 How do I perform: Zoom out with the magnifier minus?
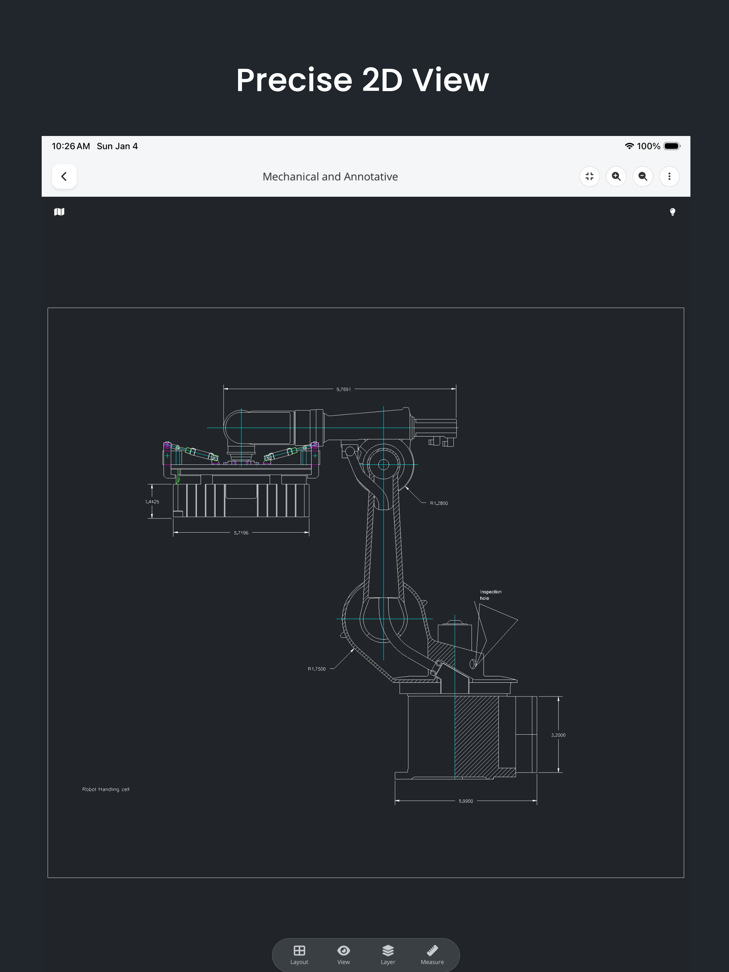pos(642,176)
